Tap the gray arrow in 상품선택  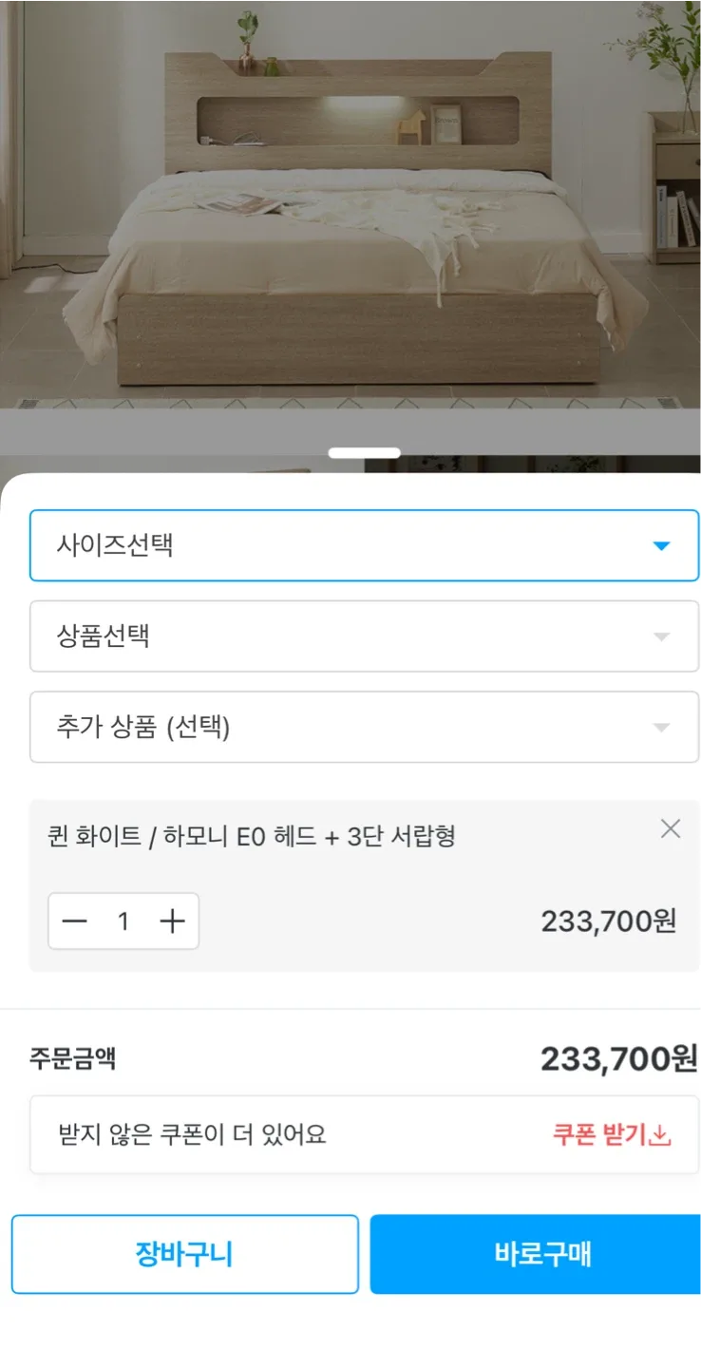tap(662, 637)
